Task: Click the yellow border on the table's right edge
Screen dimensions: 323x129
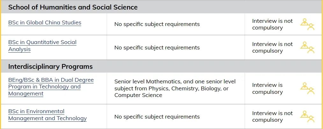Action: pyautogui.click(x=322, y=64)
